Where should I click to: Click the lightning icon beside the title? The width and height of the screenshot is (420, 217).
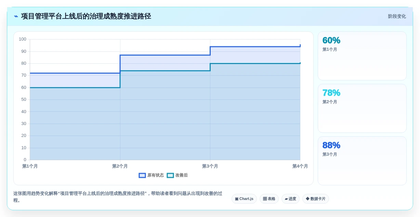pos(16,16)
